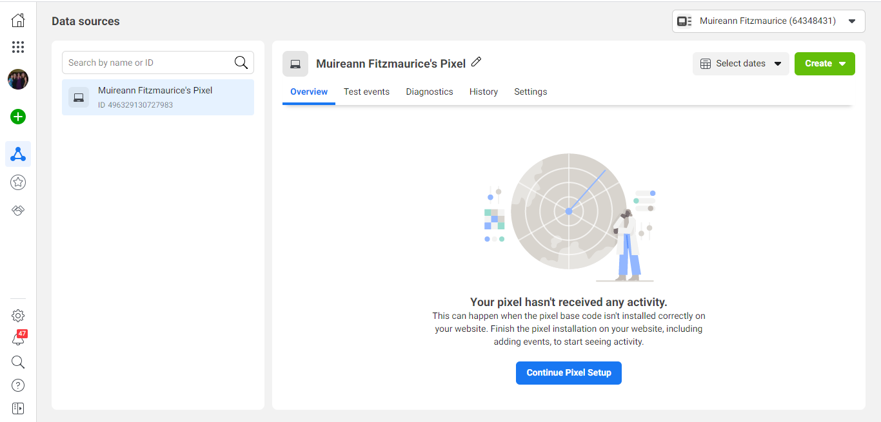
Task: Click the profile avatar picture
Action: click(x=18, y=79)
